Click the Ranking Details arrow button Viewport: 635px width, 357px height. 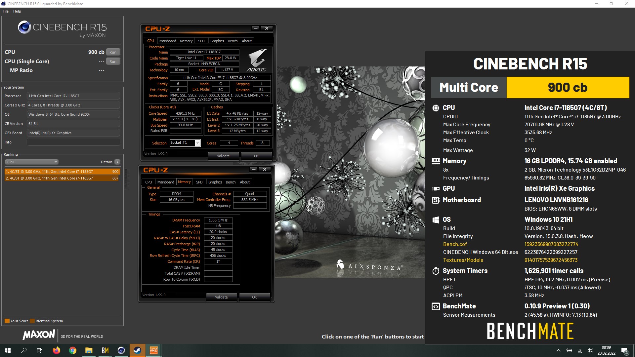pyautogui.click(x=117, y=162)
